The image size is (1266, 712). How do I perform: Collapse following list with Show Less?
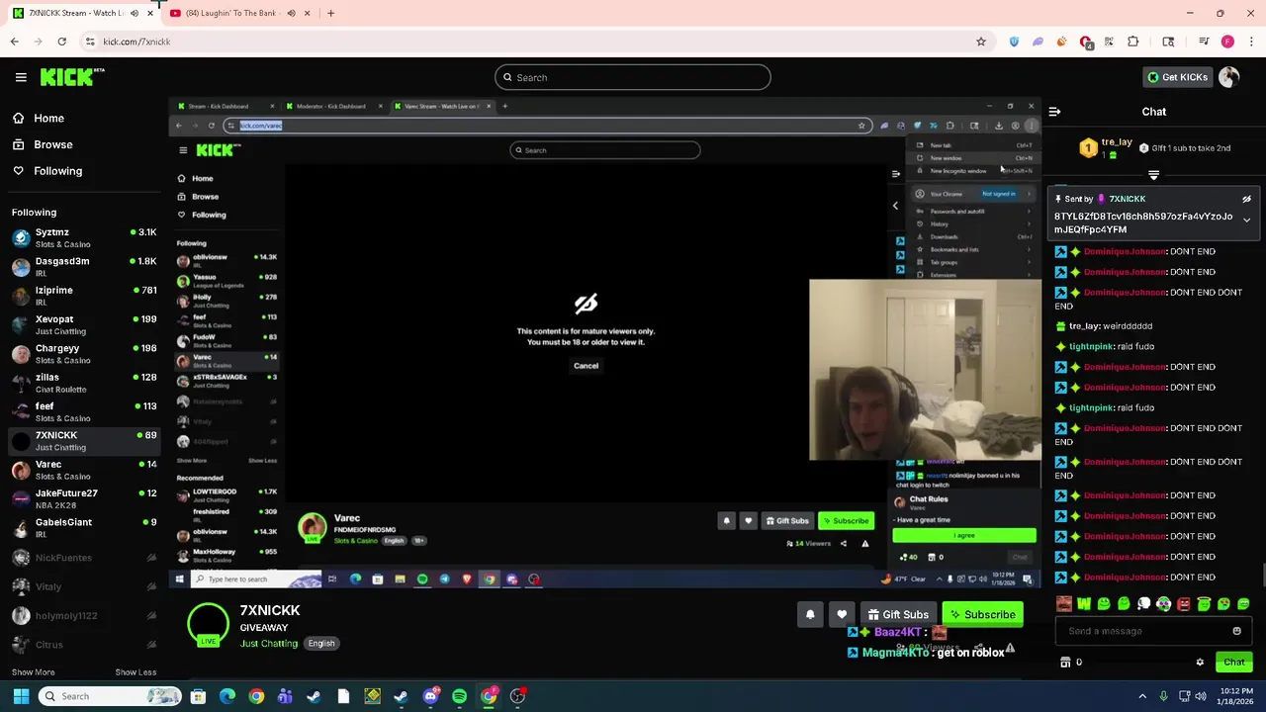[136, 672]
